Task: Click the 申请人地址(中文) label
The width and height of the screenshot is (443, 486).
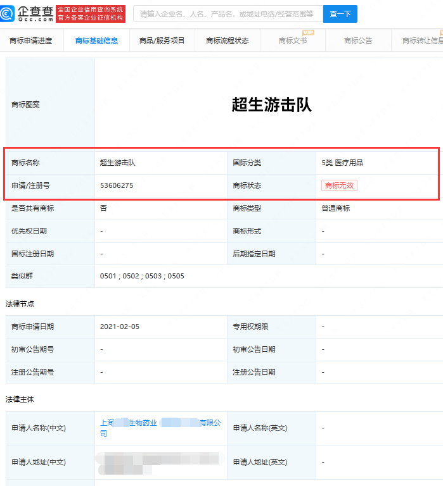Action: (x=39, y=462)
